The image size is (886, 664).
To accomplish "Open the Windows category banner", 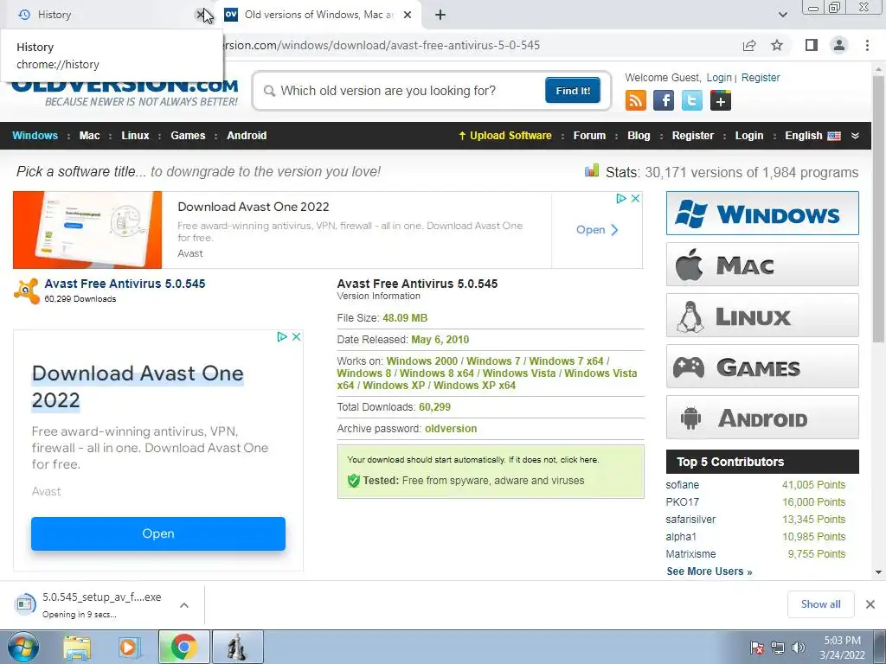I will point(762,213).
